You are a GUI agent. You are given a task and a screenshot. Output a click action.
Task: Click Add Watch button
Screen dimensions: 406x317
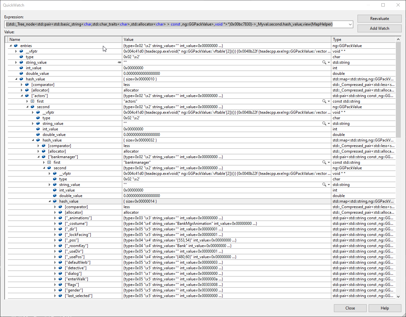379,28
